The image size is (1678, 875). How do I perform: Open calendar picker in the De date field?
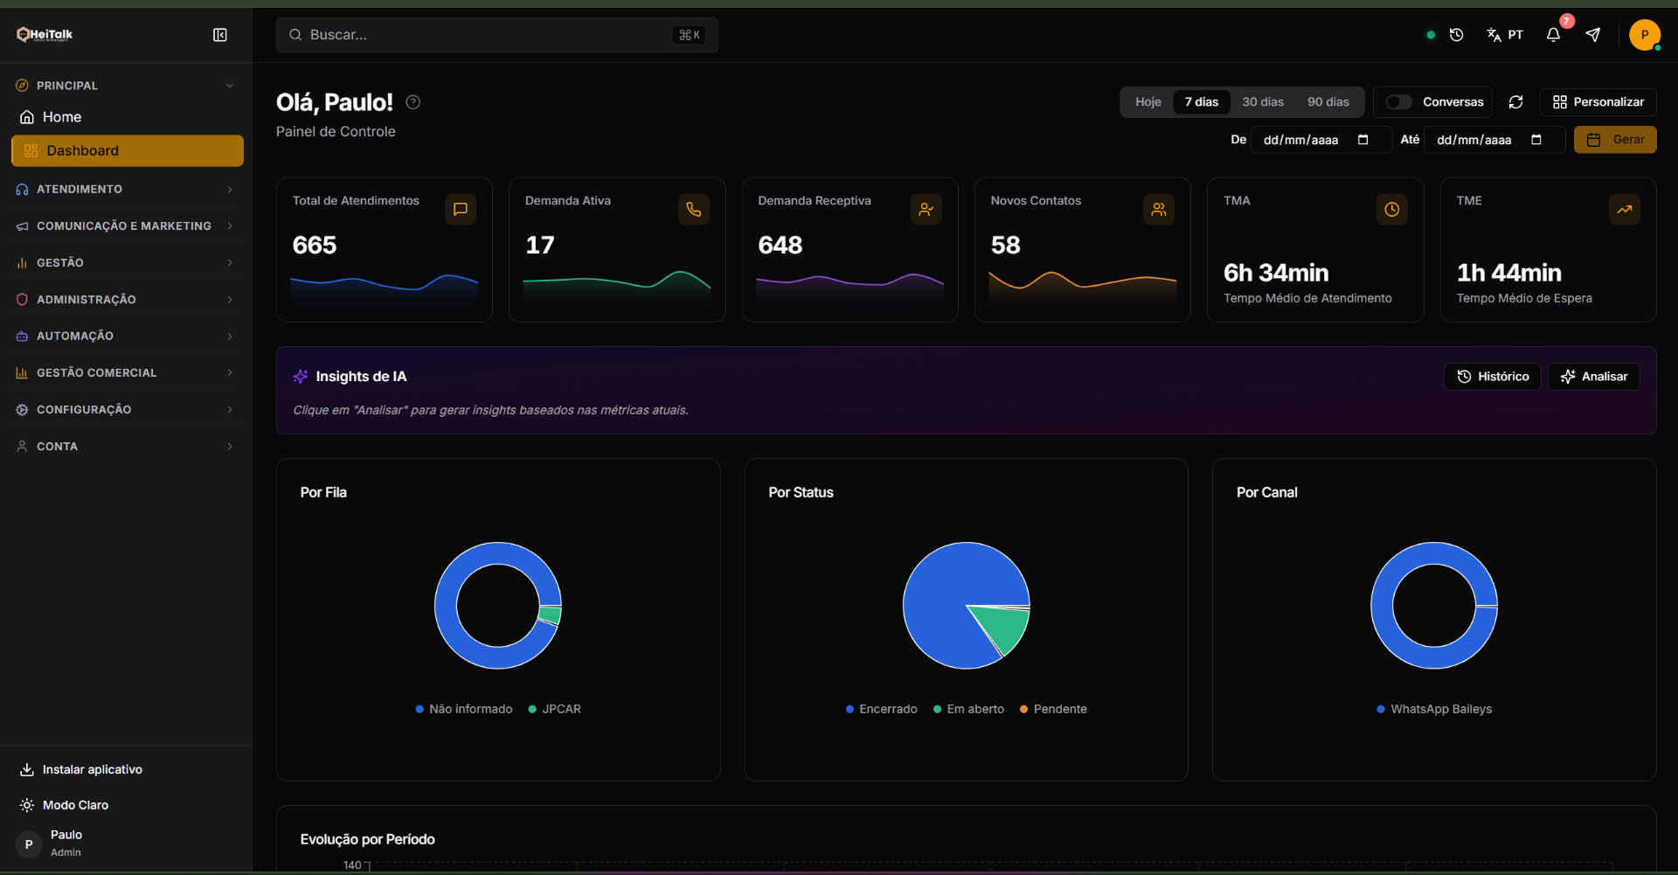coord(1363,140)
